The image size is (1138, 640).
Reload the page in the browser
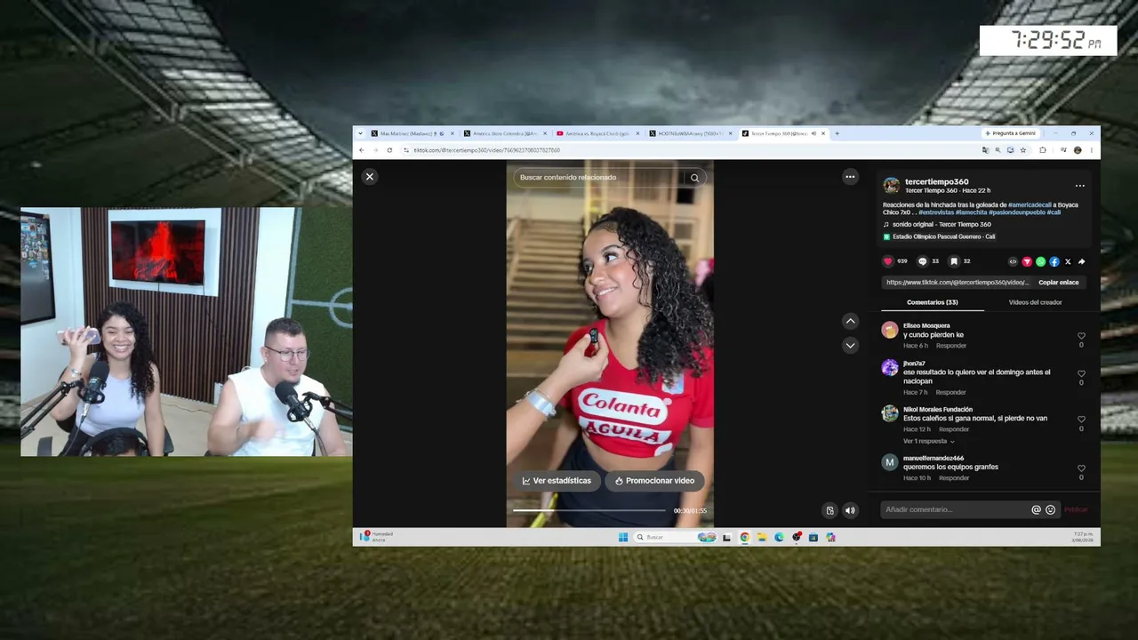389,150
